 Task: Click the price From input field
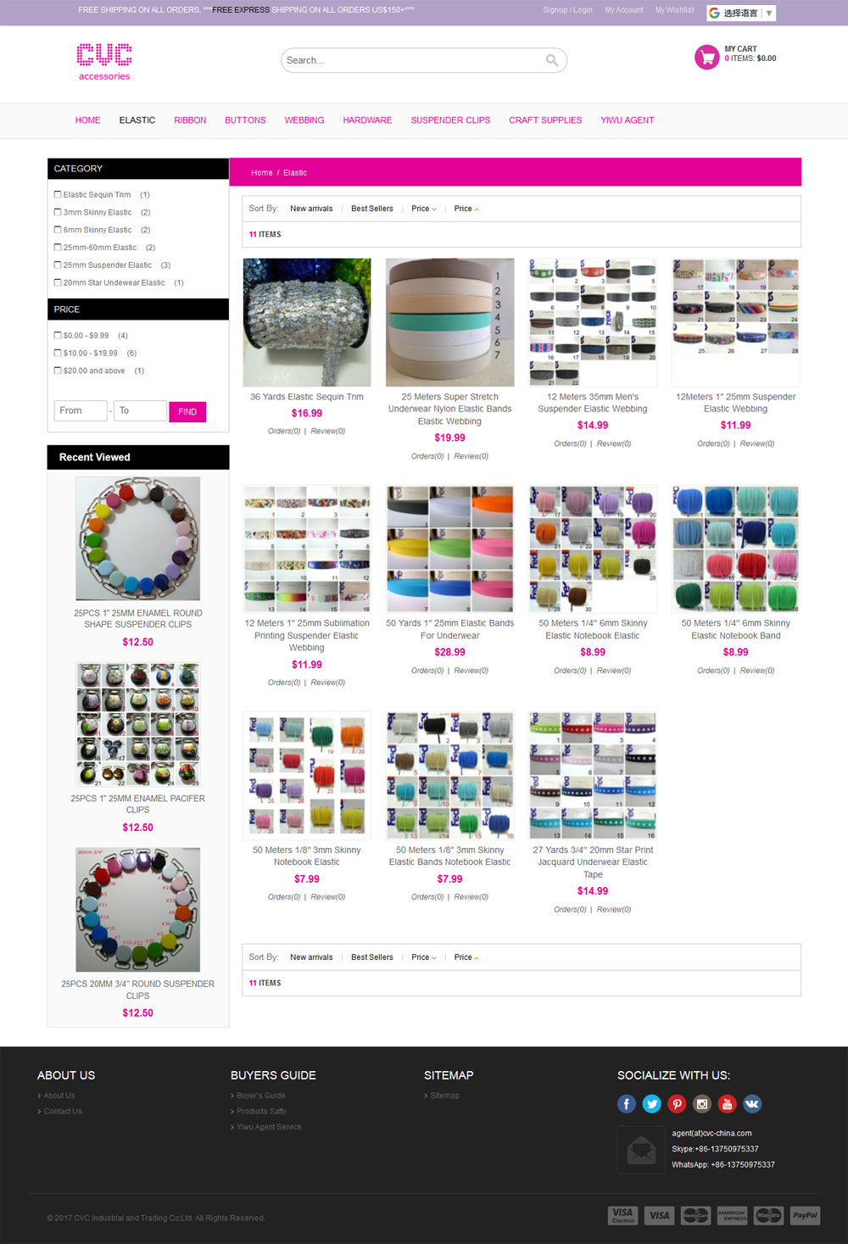click(x=81, y=410)
